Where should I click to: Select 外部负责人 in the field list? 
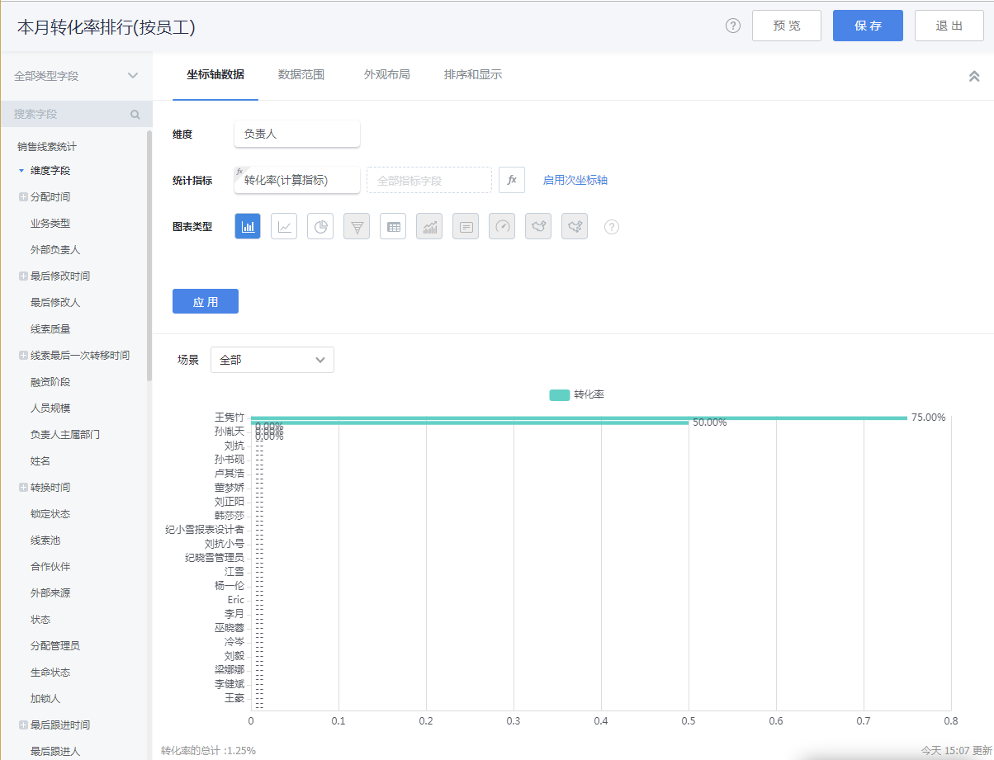(x=55, y=249)
